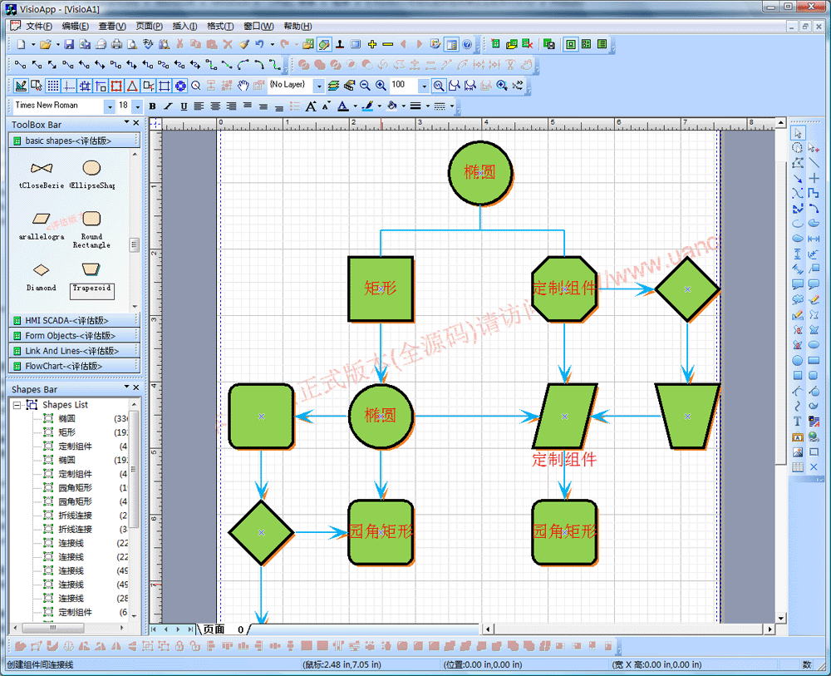Toggle bold text formatting
The height and width of the screenshot is (676, 831).
(x=152, y=106)
